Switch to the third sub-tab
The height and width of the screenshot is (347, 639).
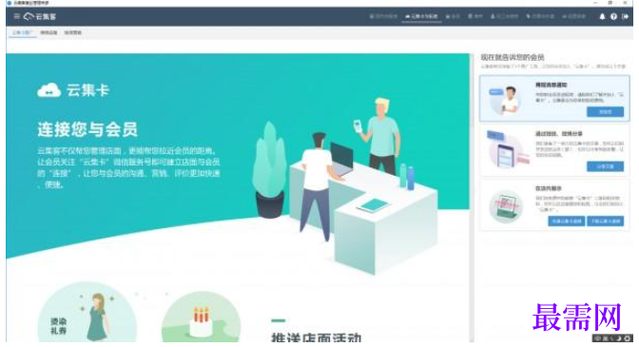pyautogui.click(x=73, y=32)
